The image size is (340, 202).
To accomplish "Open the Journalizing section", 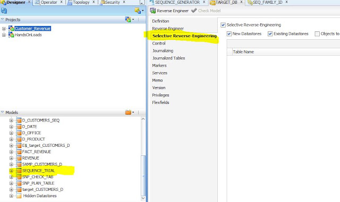I will (x=163, y=51).
